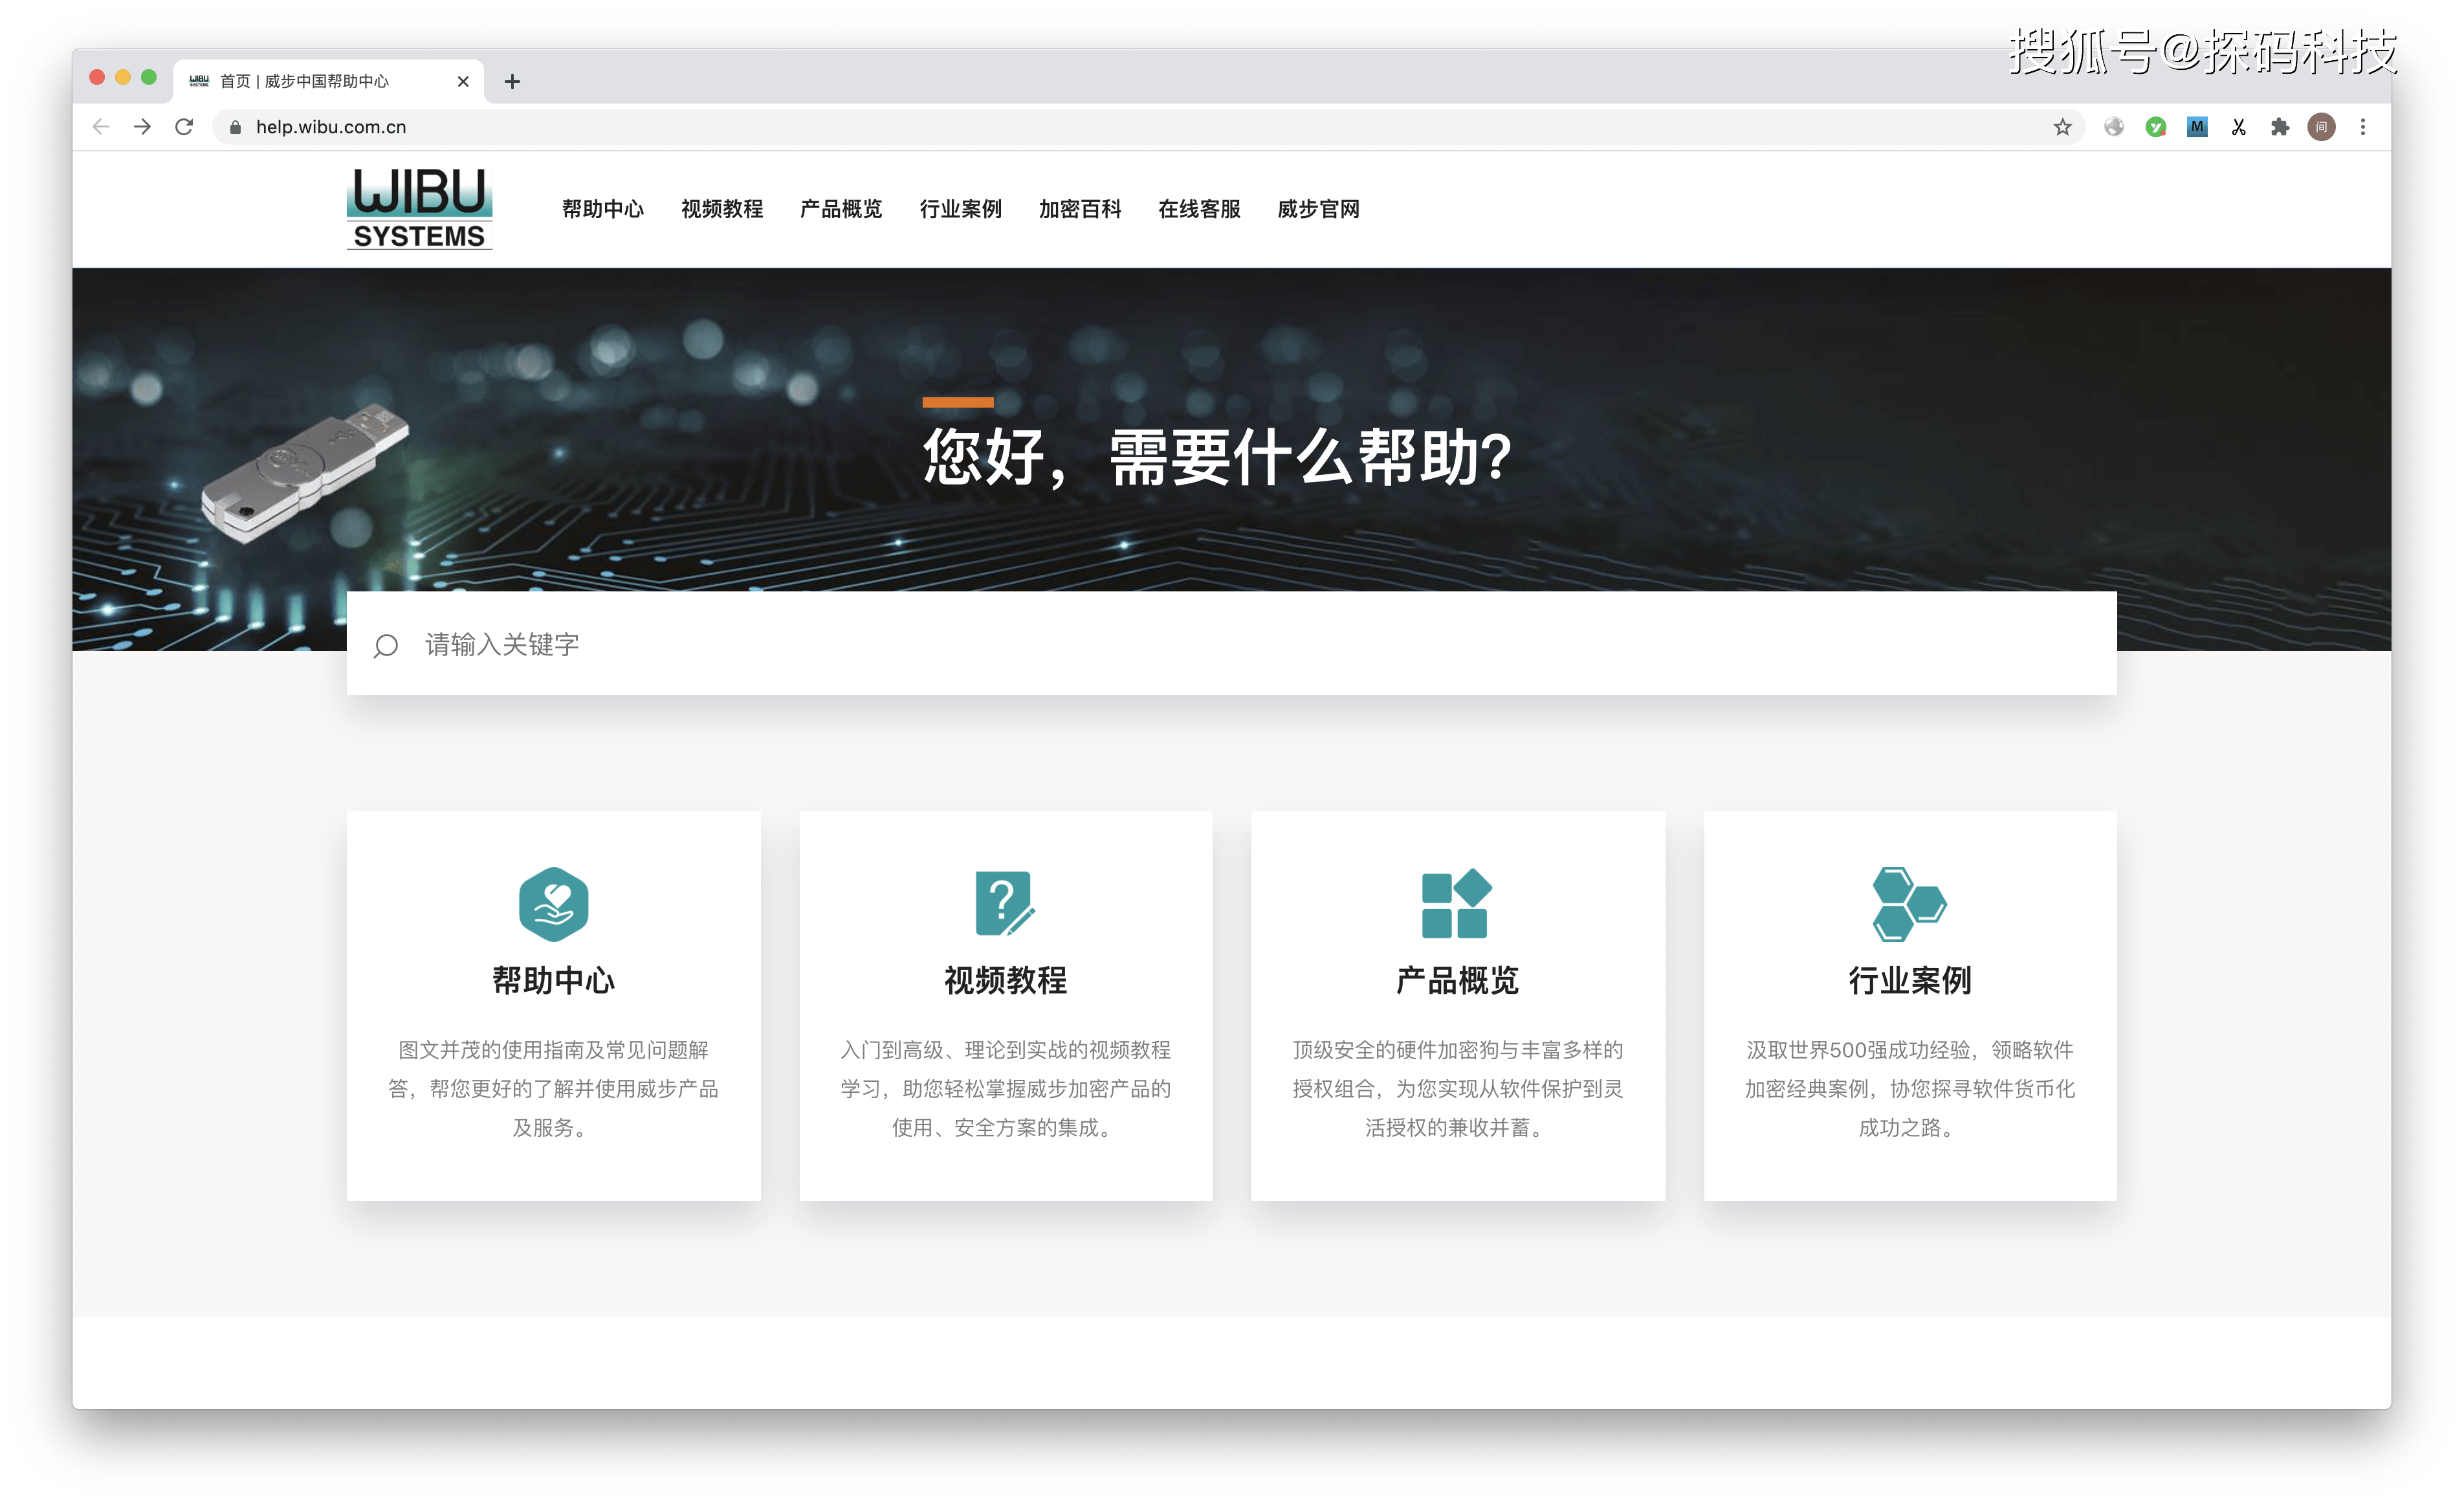Click the 视频教程 question-mark icon
The image size is (2464, 1505).
tap(1005, 904)
